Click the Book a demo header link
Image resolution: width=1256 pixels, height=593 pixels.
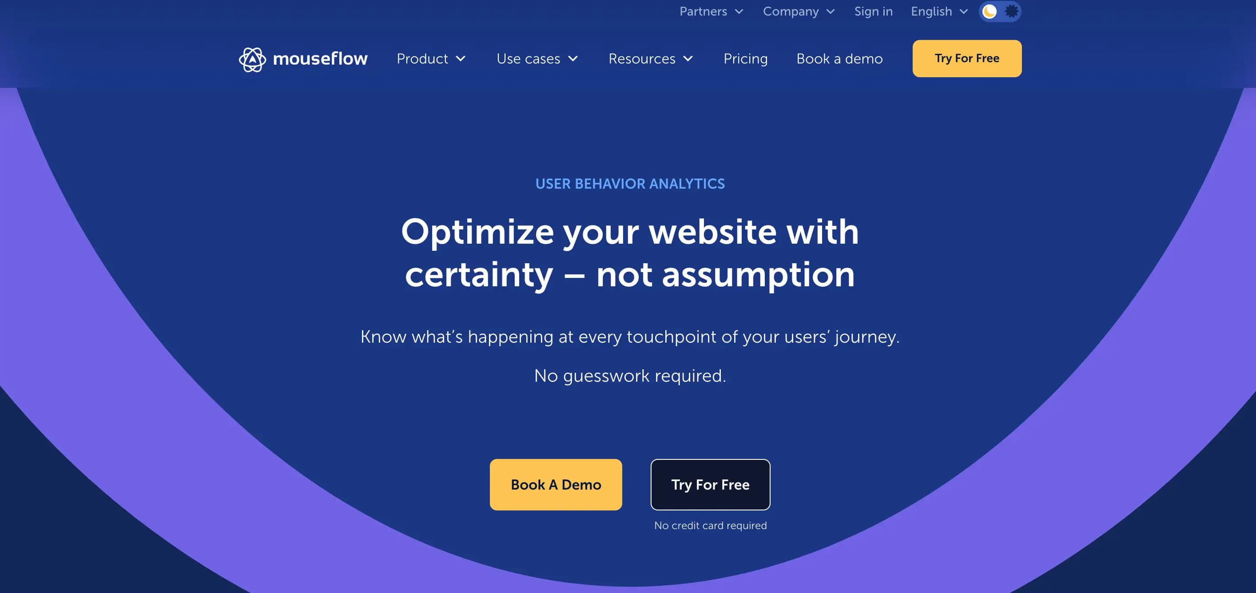point(839,58)
